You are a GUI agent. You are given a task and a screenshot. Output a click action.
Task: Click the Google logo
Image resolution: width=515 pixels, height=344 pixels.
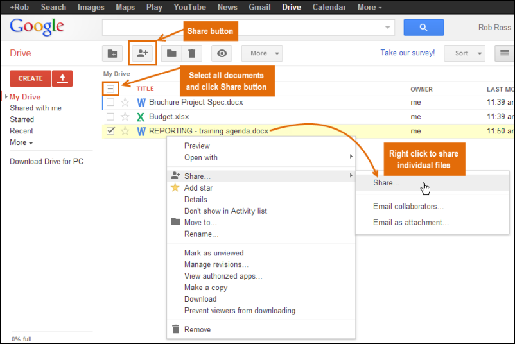pyautogui.click(x=37, y=27)
